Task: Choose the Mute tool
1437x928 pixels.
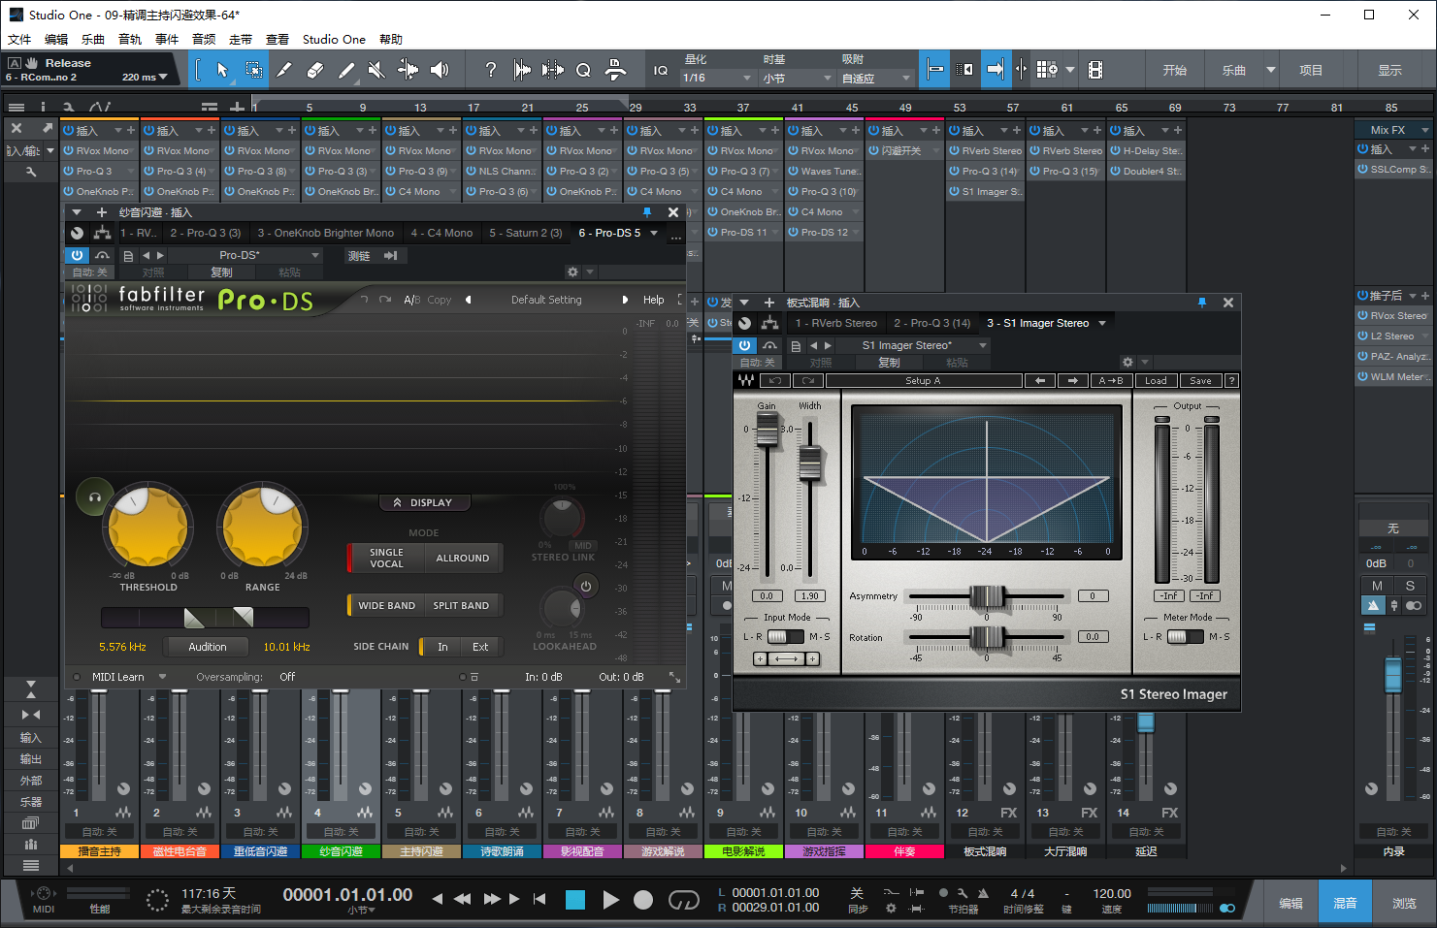Action: click(x=376, y=70)
